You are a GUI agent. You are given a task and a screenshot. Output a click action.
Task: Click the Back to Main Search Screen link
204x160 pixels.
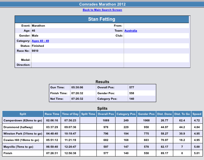tap(102, 10)
